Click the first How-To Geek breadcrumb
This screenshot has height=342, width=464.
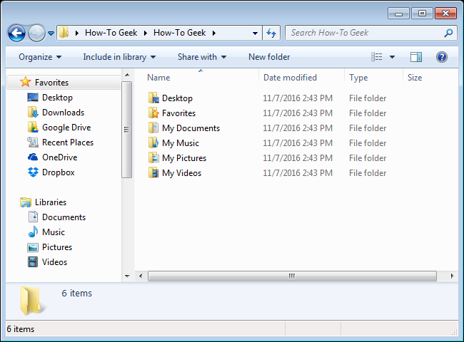(x=111, y=33)
